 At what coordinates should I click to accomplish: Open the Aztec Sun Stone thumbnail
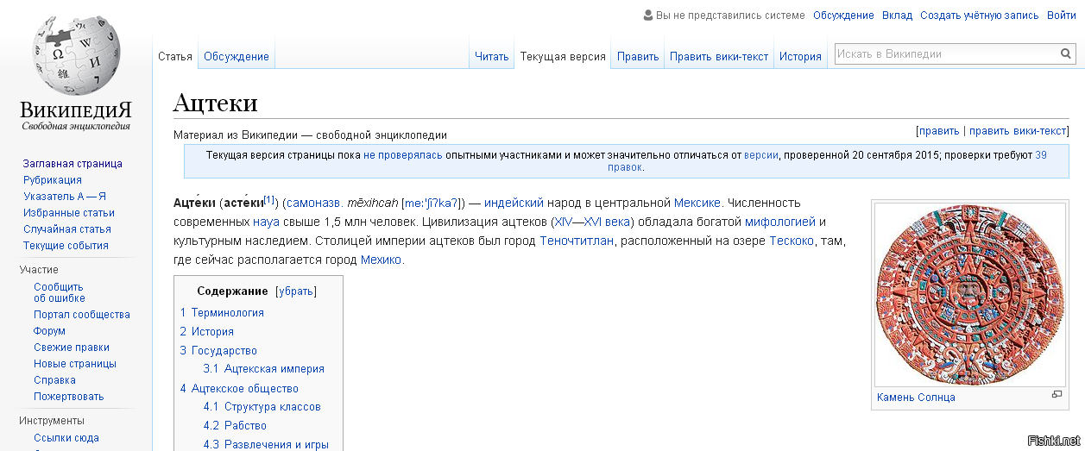(968, 295)
